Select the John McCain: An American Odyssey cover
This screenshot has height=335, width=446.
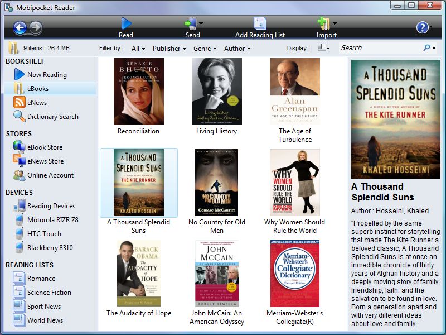pos(217,273)
